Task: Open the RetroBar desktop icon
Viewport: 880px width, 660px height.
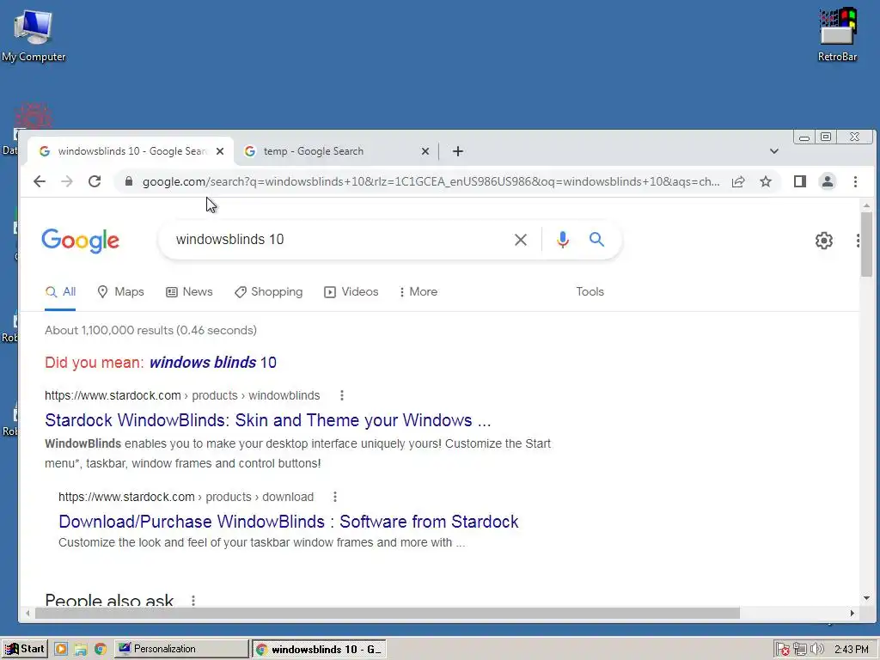Action: (837, 35)
